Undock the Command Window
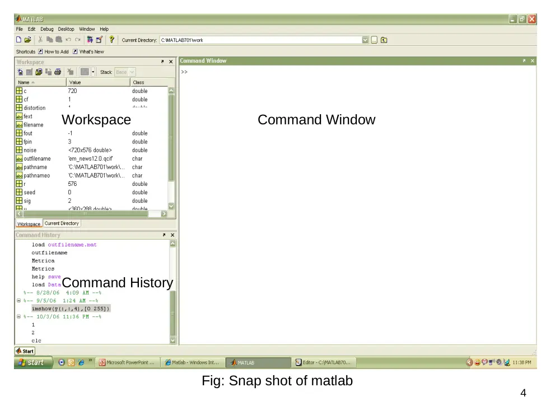This screenshot has width=560, height=420. [x=524, y=61]
